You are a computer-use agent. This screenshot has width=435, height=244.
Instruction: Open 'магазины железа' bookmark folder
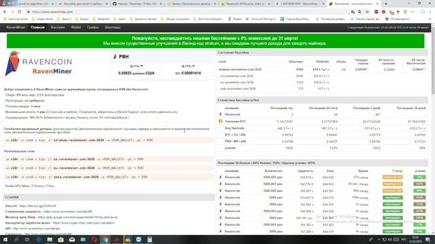(143, 19)
